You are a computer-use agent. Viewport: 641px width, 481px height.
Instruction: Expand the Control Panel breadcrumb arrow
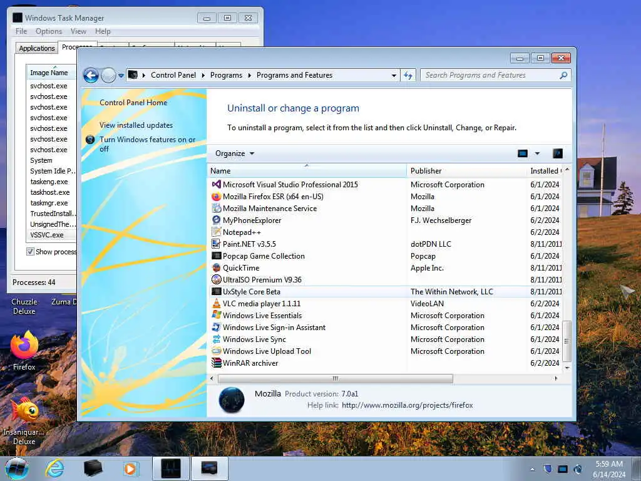point(203,75)
